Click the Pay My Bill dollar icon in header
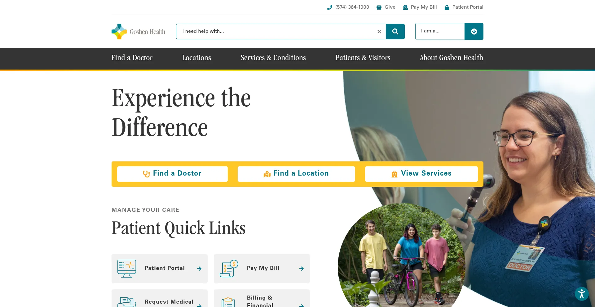Screen dimensions: 595x307 405,7
